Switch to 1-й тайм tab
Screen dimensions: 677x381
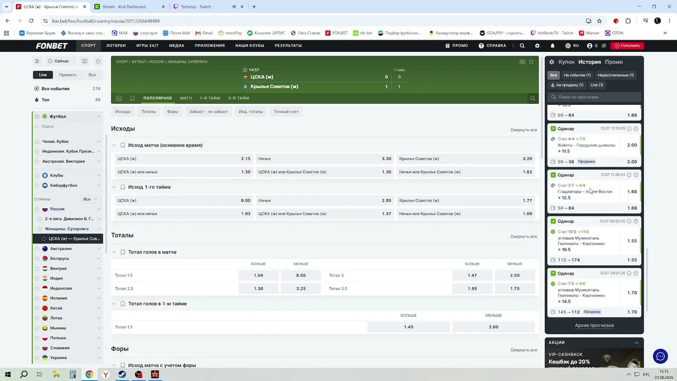pyautogui.click(x=210, y=98)
